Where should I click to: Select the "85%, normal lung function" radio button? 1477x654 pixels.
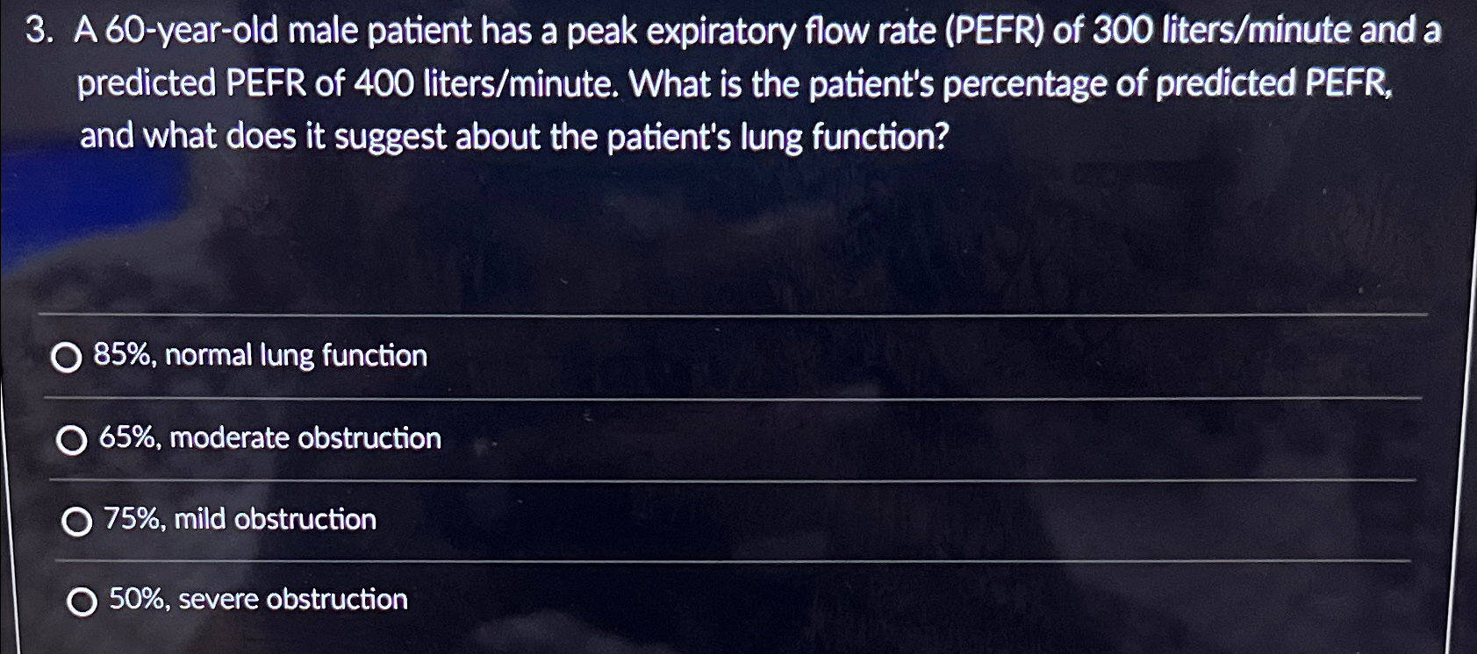coord(67,357)
